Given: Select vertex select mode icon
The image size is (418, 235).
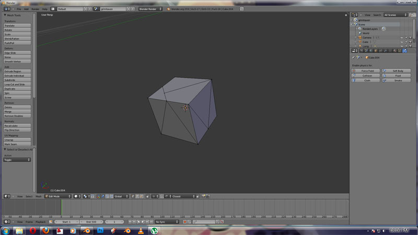Looking at the screenshot, I should 133,196.
